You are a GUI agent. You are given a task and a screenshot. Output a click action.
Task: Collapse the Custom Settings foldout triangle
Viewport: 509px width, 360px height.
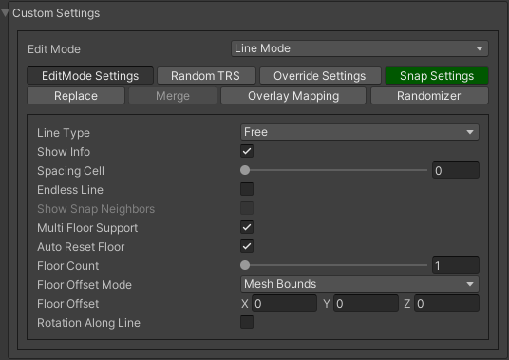[5, 13]
